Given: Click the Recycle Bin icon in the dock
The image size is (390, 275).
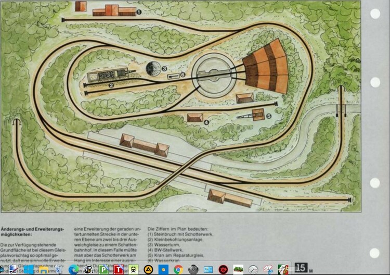Looking at the screenshot, I should [59, 269].
